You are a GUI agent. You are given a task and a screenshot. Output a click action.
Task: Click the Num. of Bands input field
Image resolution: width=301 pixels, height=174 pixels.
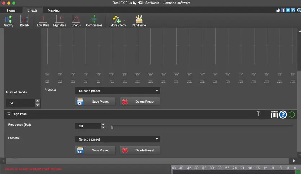(x=21, y=103)
